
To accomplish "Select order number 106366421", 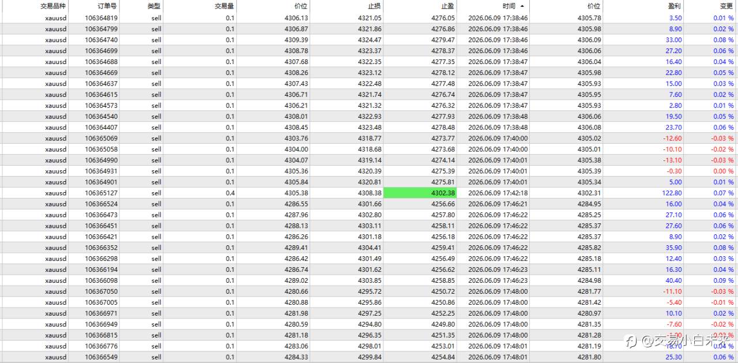I will click(101, 237).
